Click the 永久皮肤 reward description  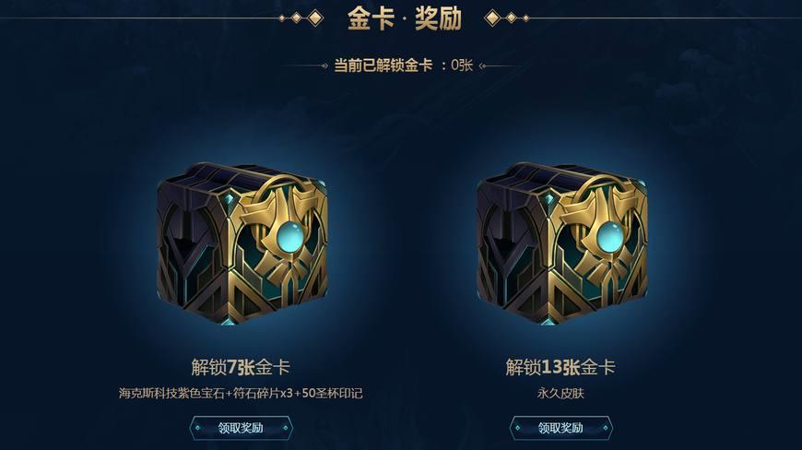560,393
